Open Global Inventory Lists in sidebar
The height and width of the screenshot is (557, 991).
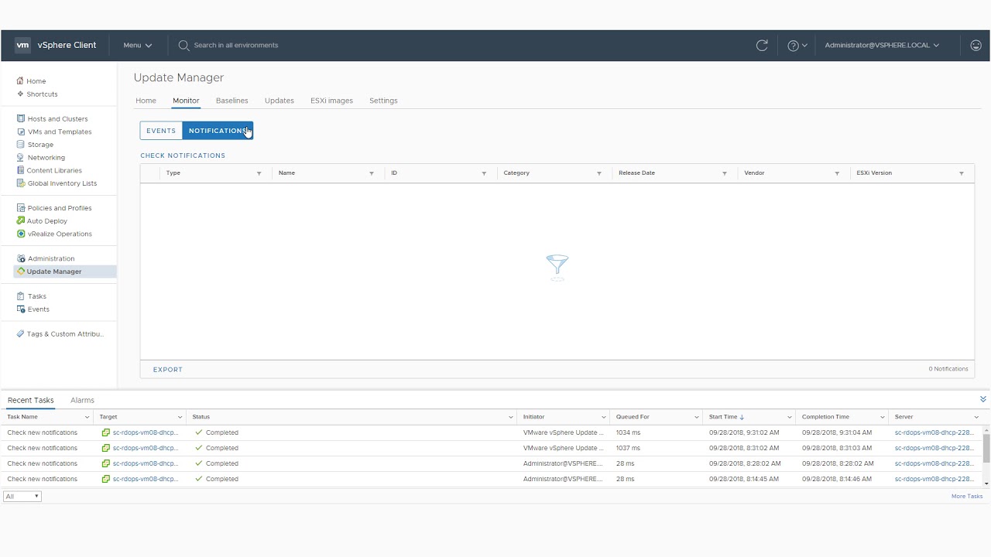(x=62, y=183)
